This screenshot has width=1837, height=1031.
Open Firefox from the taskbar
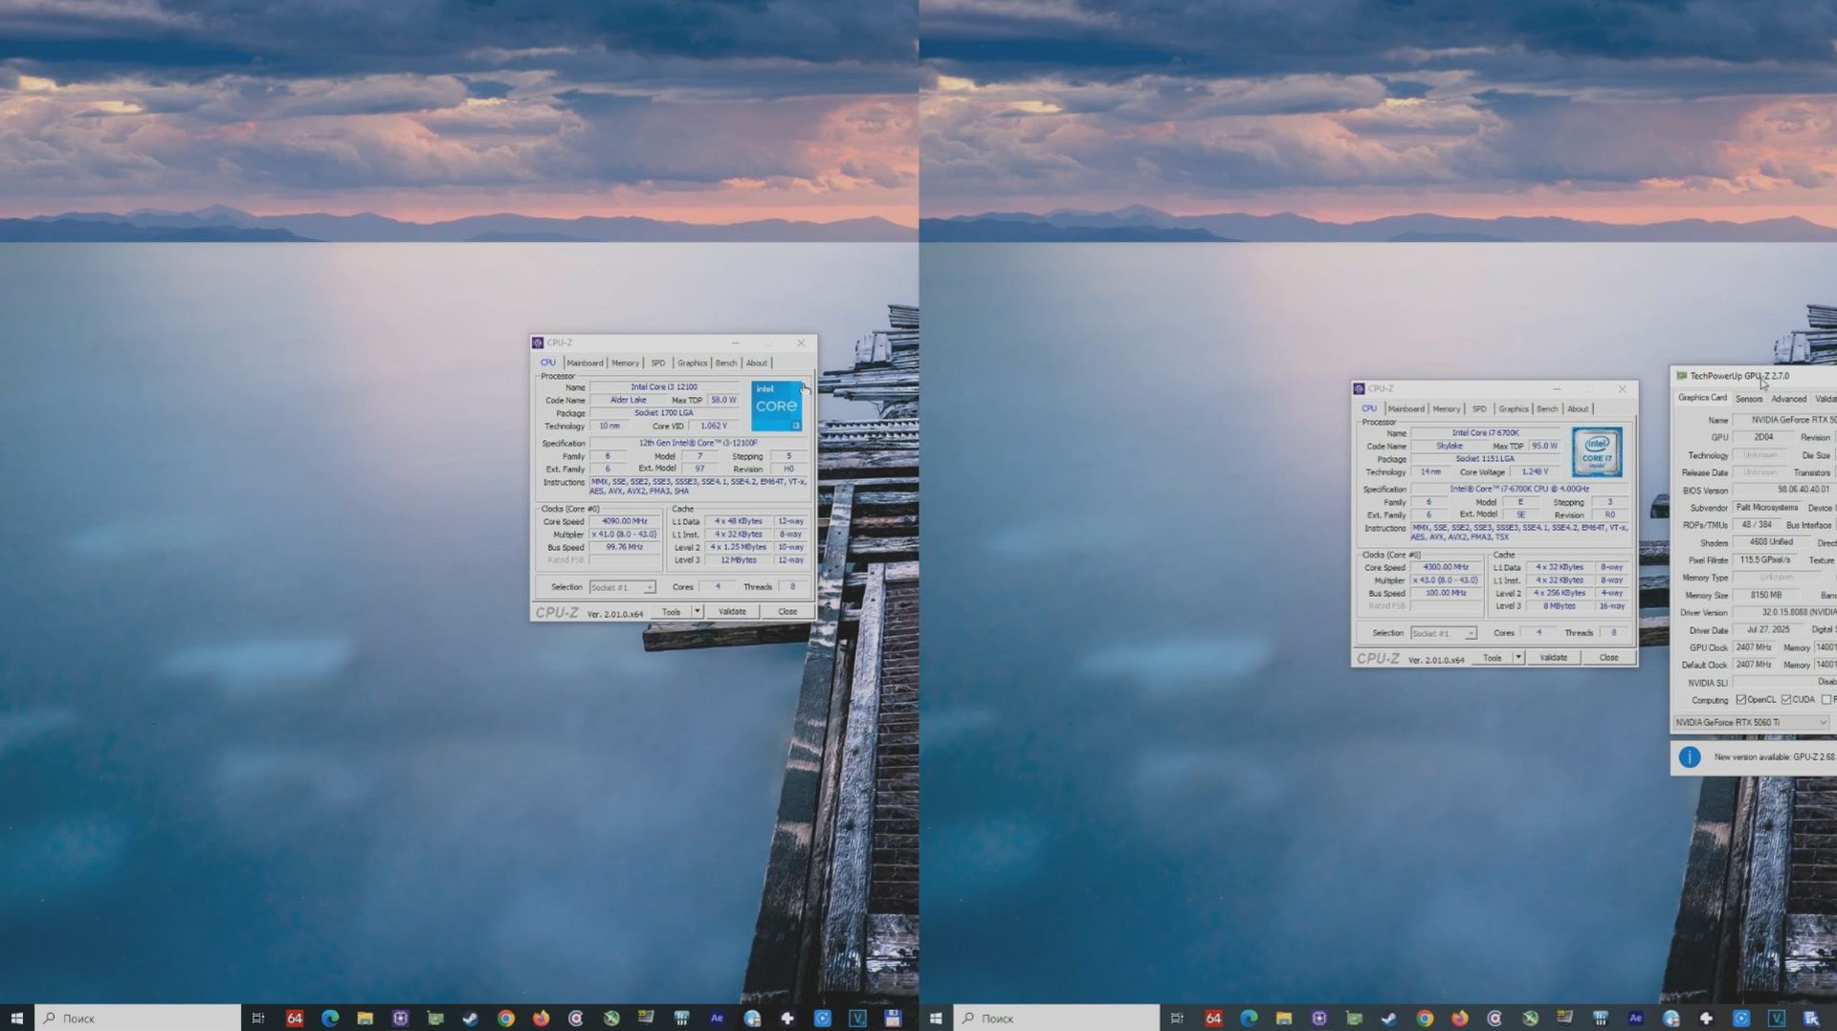pyautogui.click(x=542, y=1019)
